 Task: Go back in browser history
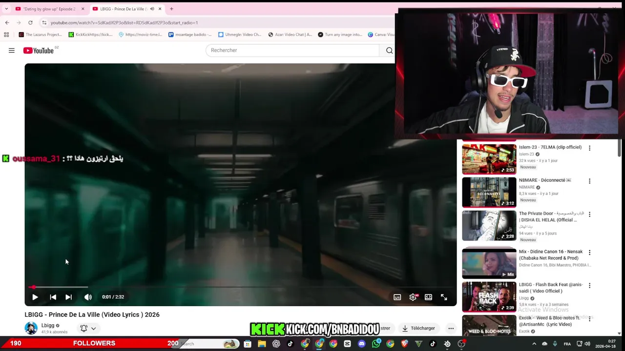[x=7, y=22]
